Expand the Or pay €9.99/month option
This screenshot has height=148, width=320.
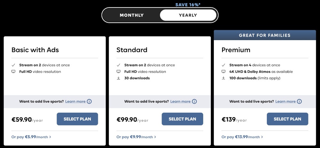point(136,137)
